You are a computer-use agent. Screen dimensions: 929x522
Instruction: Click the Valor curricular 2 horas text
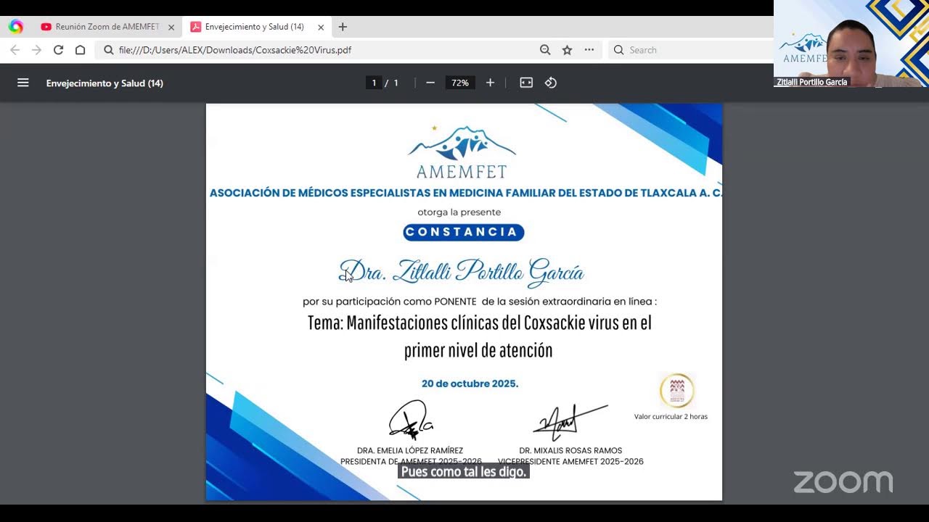[671, 416]
